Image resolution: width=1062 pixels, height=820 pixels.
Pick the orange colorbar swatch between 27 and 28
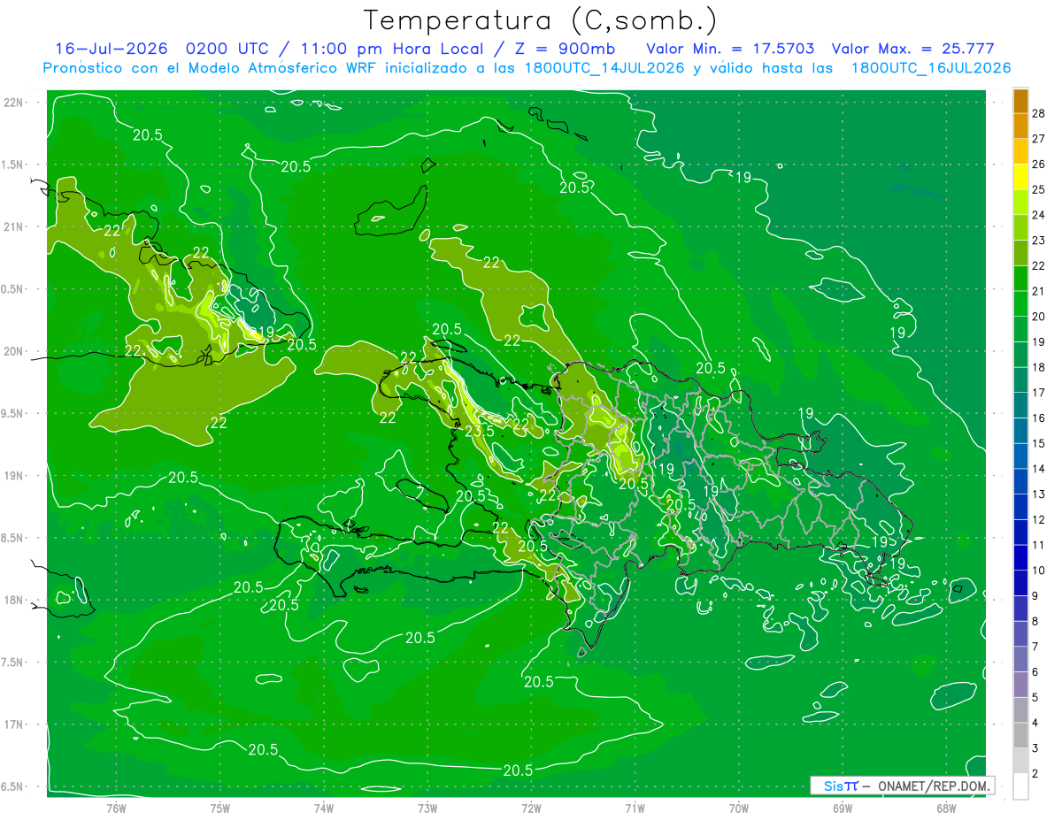1020,126
